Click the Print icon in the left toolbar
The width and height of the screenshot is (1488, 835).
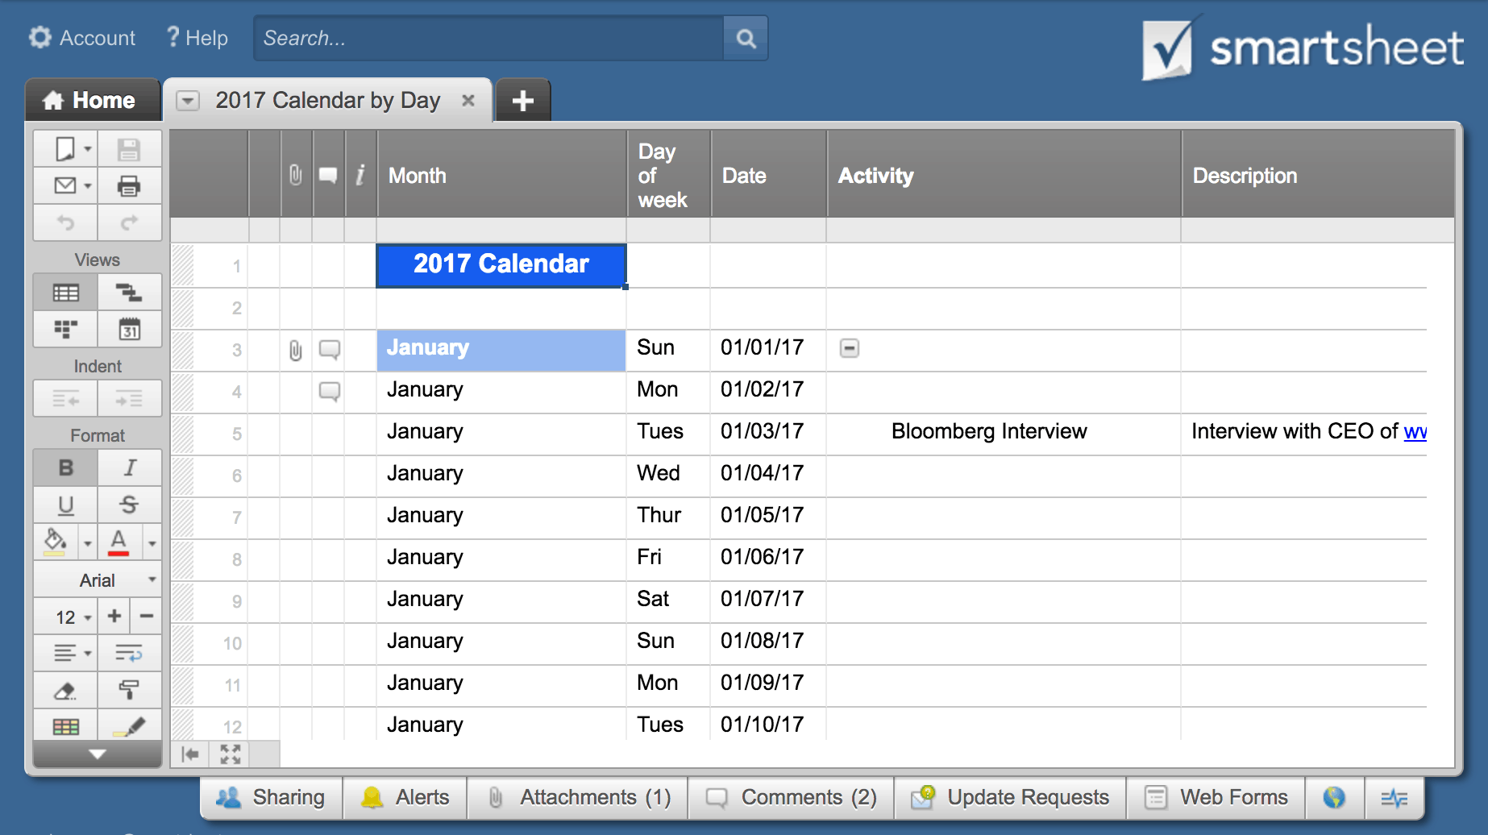click(x=129, y=186)
